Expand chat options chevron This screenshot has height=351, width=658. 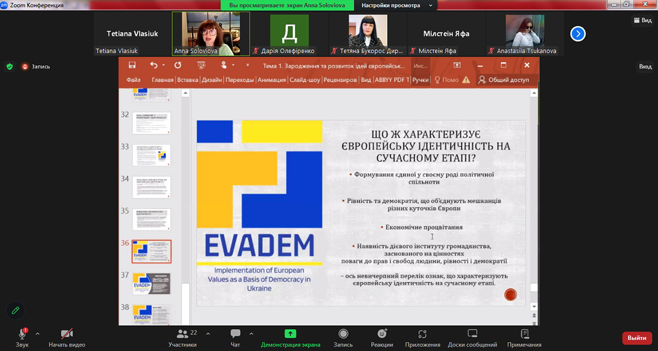click(x=251, y=333)
